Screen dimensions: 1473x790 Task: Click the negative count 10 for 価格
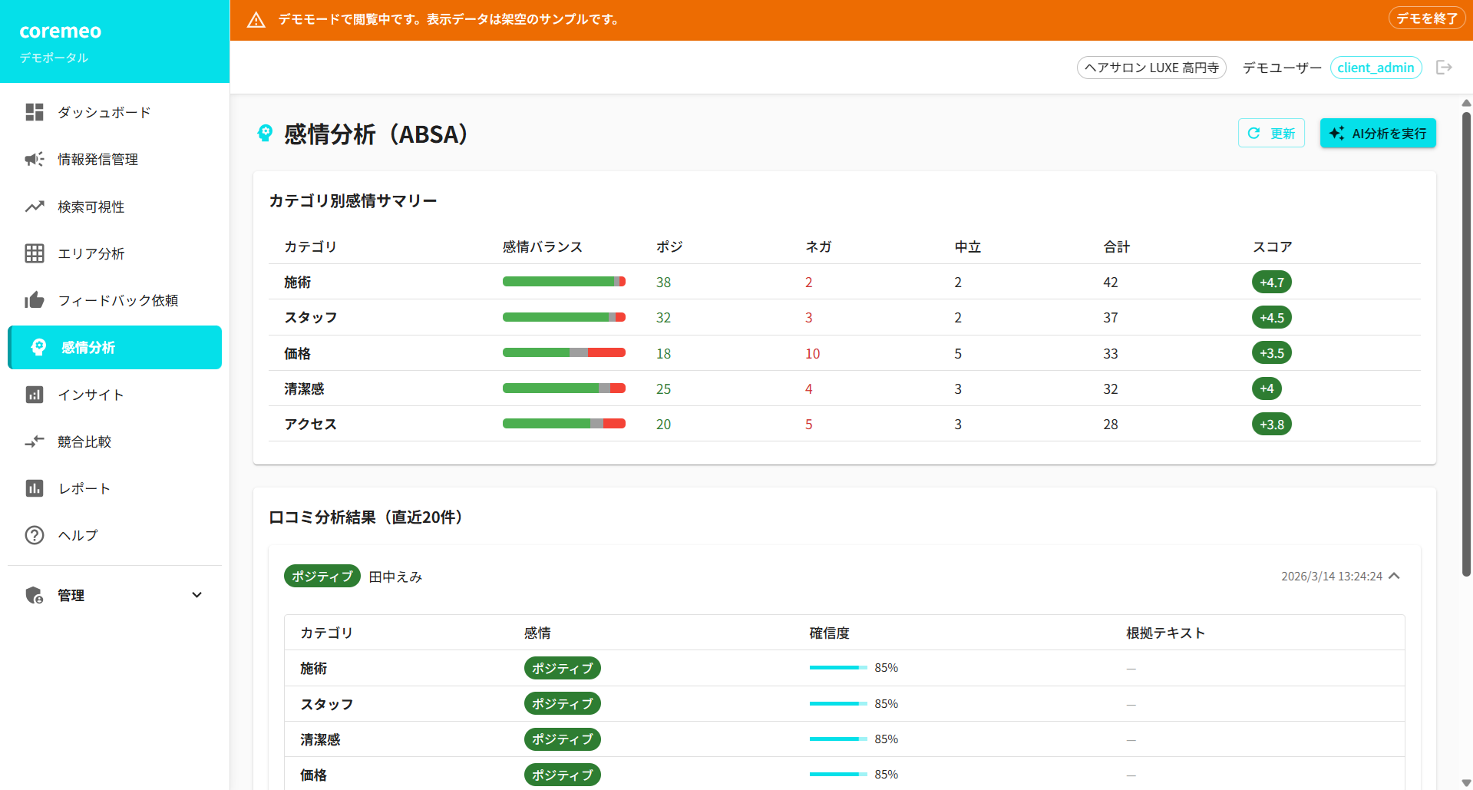click(x=812, y=353)
